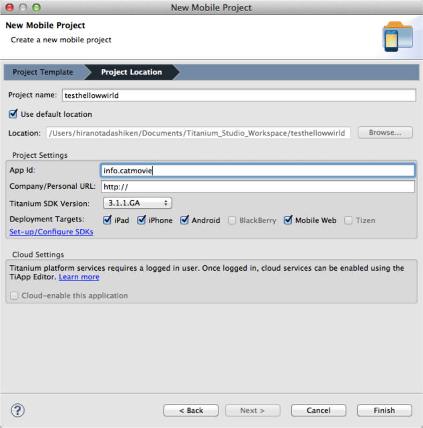Click Cloud-enable this application checkbox

pos(14,295)
